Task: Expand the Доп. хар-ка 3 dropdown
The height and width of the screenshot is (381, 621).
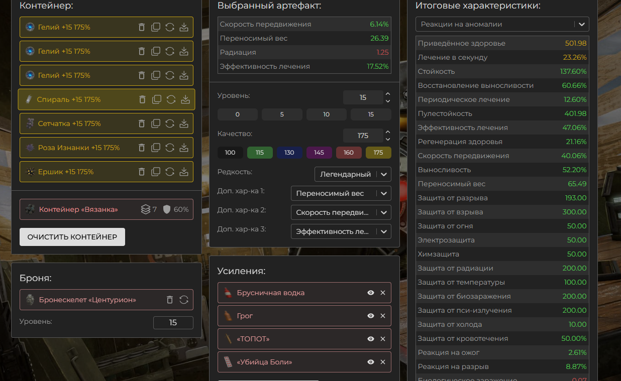Action: (x=341, y=231)
